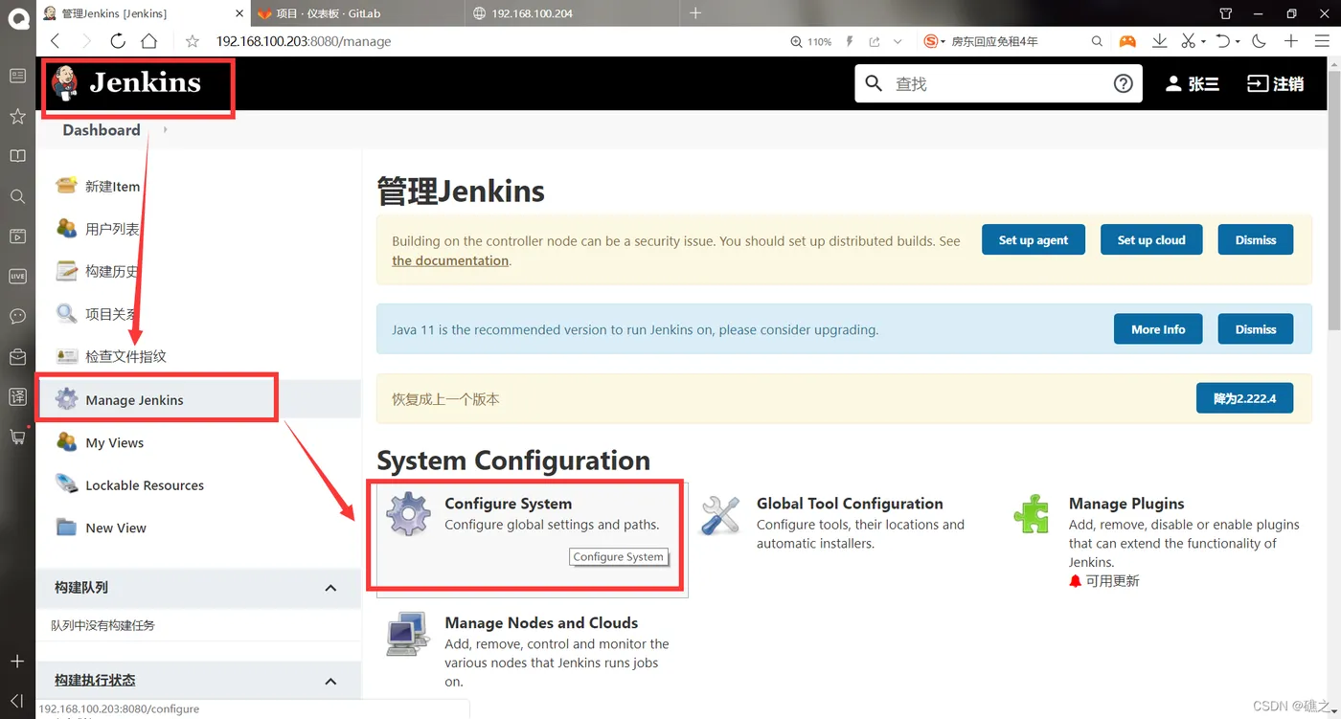The height and width of the screenshot is (719, 1341).
Task: Click the 降为2.222.4 downgrade button
Action: coord(1244,397)
